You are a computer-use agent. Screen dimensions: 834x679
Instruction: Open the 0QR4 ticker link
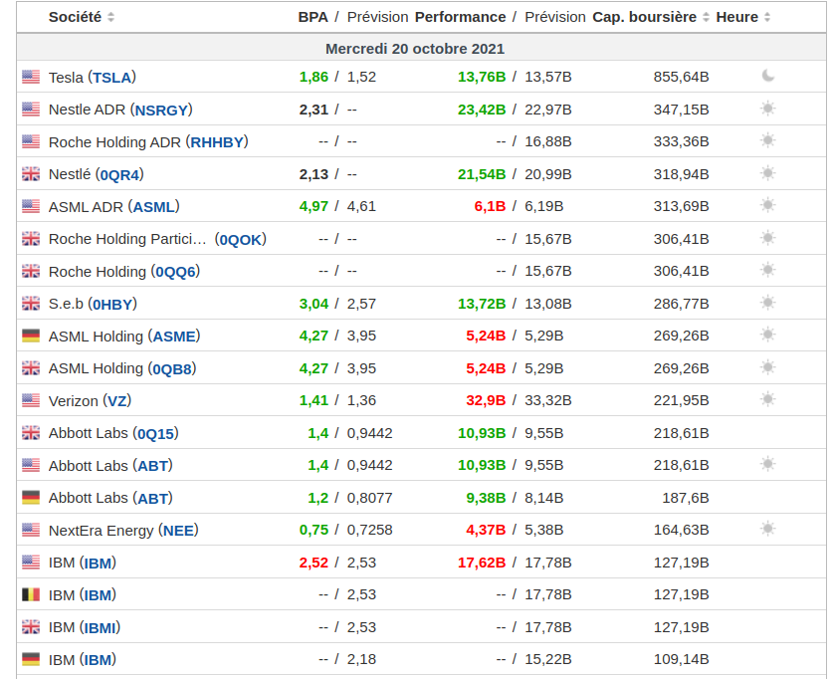pos(119,175)
